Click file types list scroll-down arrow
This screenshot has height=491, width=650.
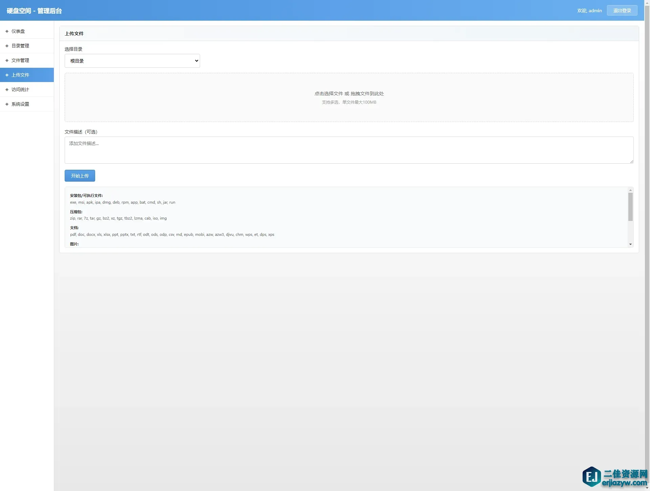click(x=630, y=244)
